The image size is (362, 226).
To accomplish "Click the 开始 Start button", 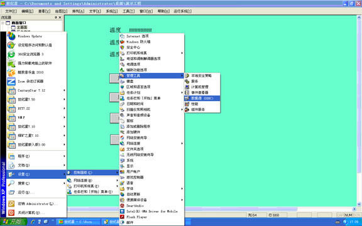I will 14,222.
